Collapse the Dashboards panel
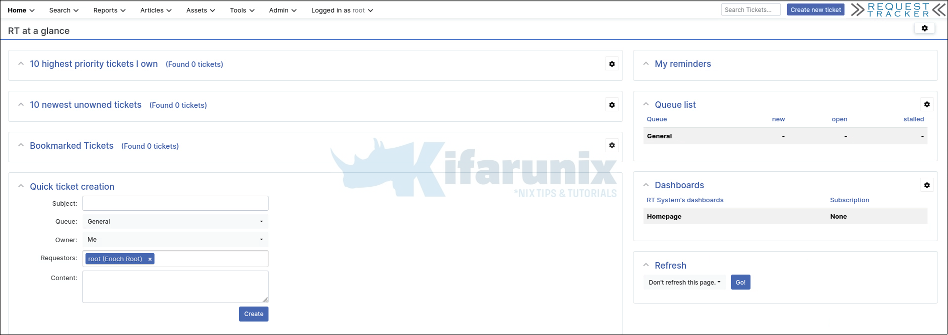Image resolution: width=948 pixels, height=335 pixels. pos(646,185)
